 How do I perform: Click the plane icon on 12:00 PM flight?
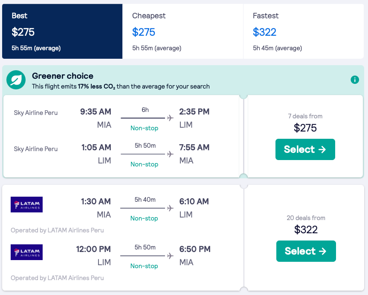171,255
